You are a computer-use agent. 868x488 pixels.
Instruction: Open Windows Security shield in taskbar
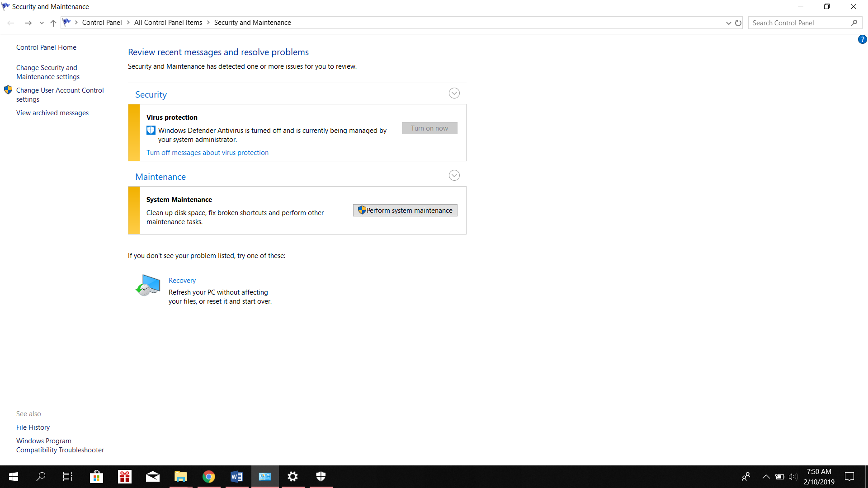pos(321,476)
